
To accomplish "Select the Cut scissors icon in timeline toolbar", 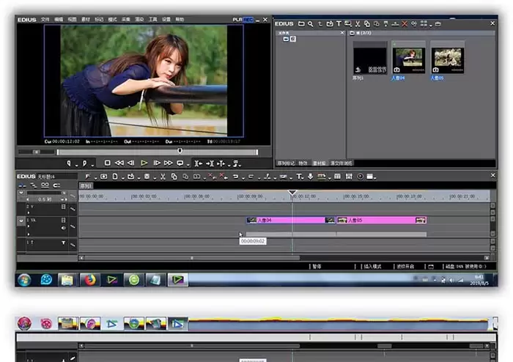I will coord(163,177).
